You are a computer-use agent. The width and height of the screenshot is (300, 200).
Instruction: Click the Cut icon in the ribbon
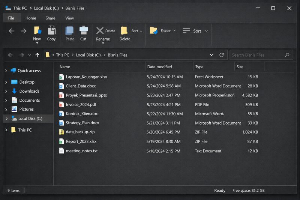coord(83,31)
